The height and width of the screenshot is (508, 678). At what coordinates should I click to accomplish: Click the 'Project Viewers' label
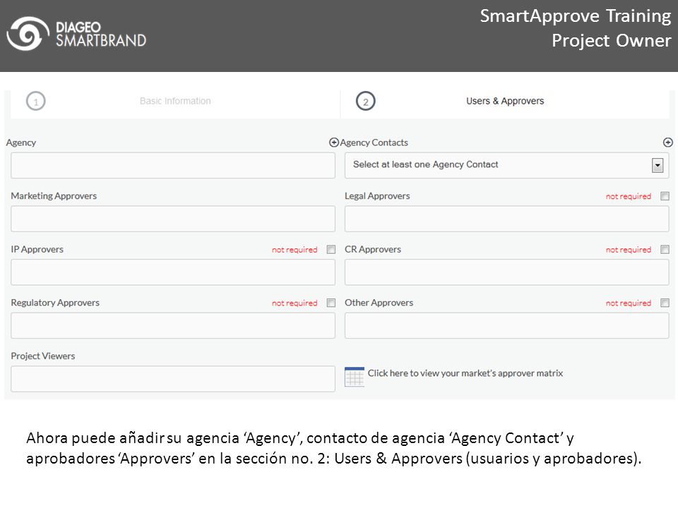[43, 356]
